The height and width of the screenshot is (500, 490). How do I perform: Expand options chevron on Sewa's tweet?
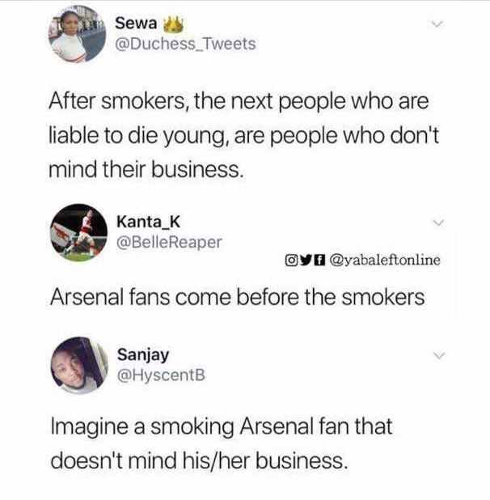point(437,24)
